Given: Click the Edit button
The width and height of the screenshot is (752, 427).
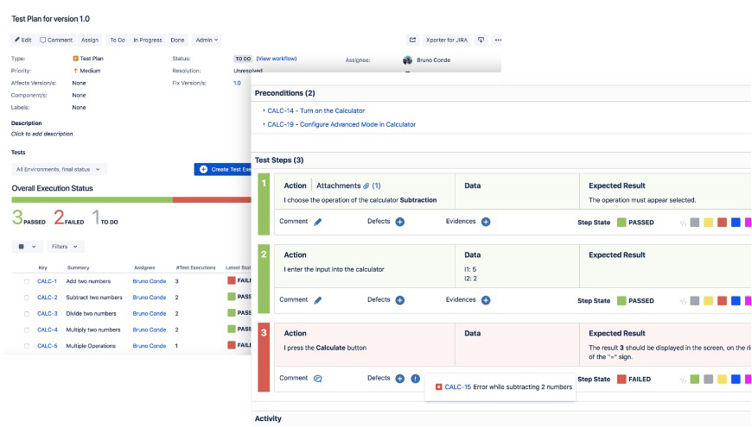Looking at the screenshot, I should point(22,41).
